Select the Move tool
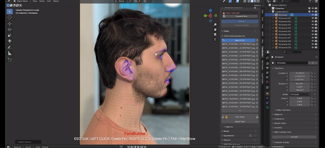This screenshot has width=325, height=148. tap(10, 24)
